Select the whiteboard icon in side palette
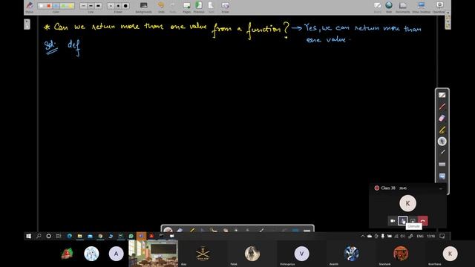Viewport: 475px width, 267px height. coord(442,95)
